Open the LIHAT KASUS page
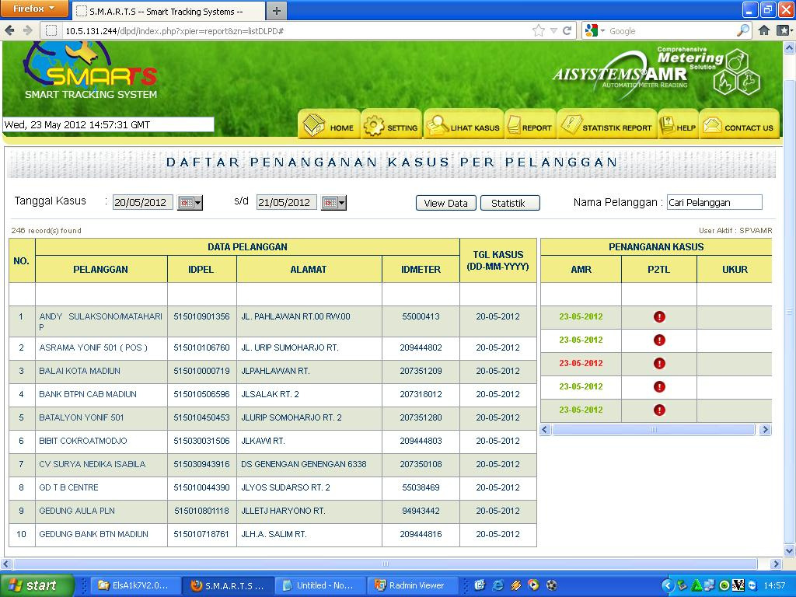This screenshot has width=796, height=597. [x=463, y=126]
